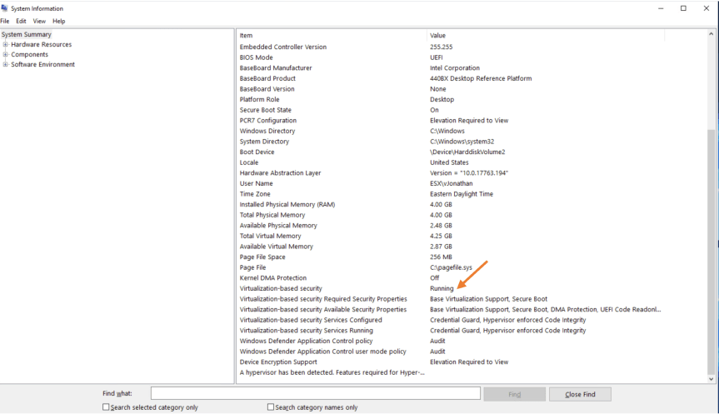Expand the Software Environment node

point(5,65)
